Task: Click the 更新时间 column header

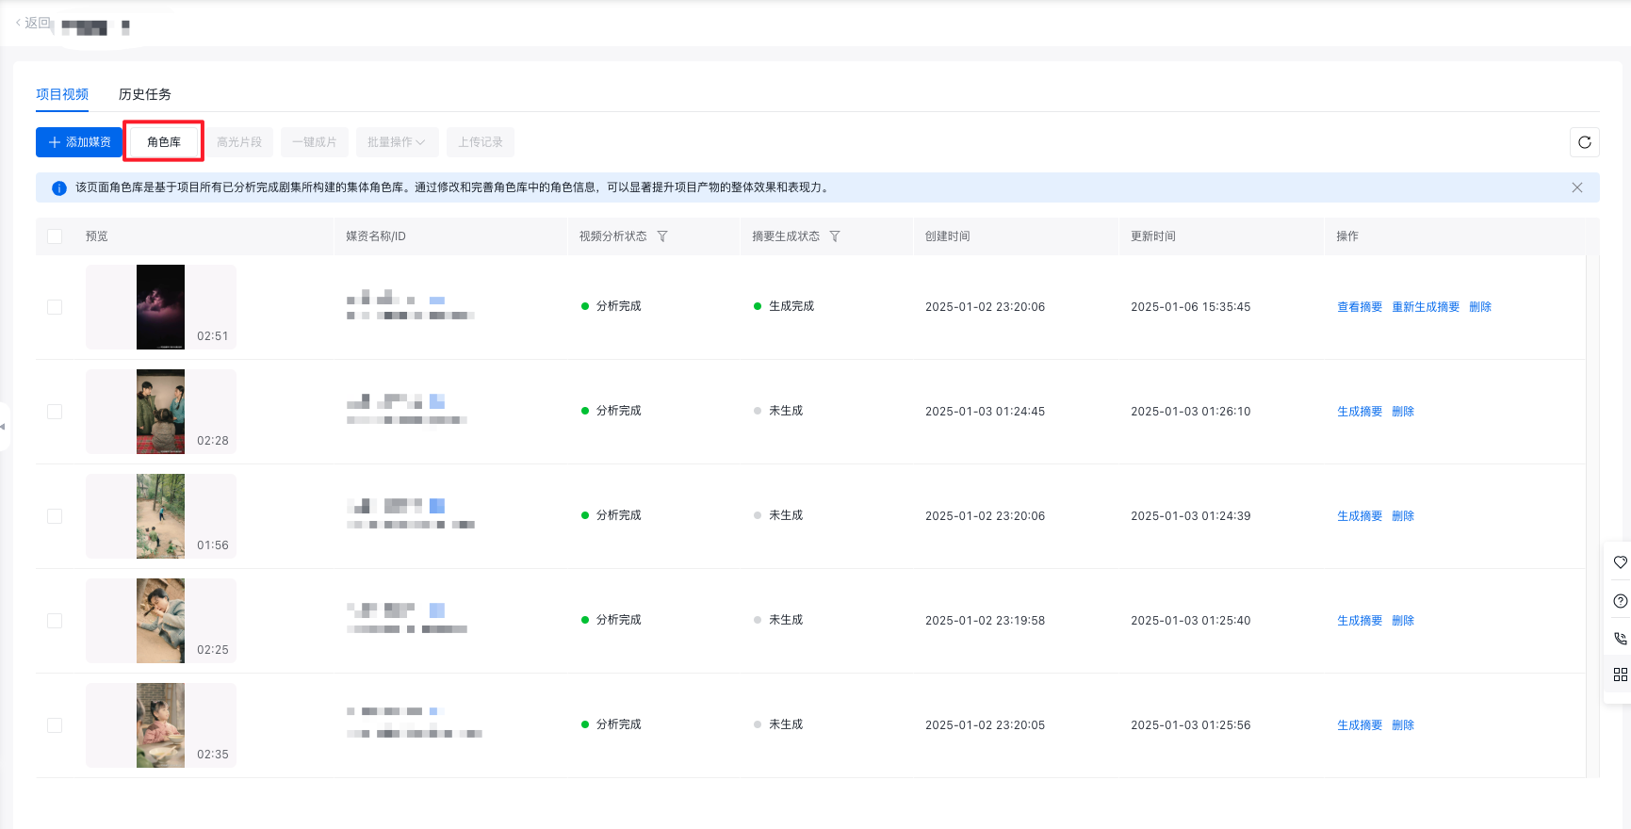Action: (1153, 236)
